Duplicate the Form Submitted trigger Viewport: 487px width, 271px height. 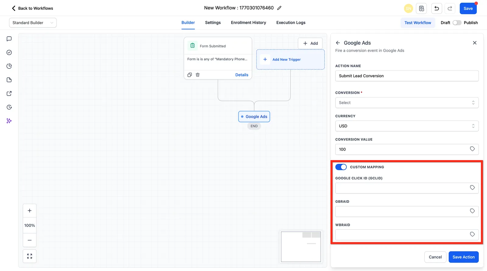point(190,75)
